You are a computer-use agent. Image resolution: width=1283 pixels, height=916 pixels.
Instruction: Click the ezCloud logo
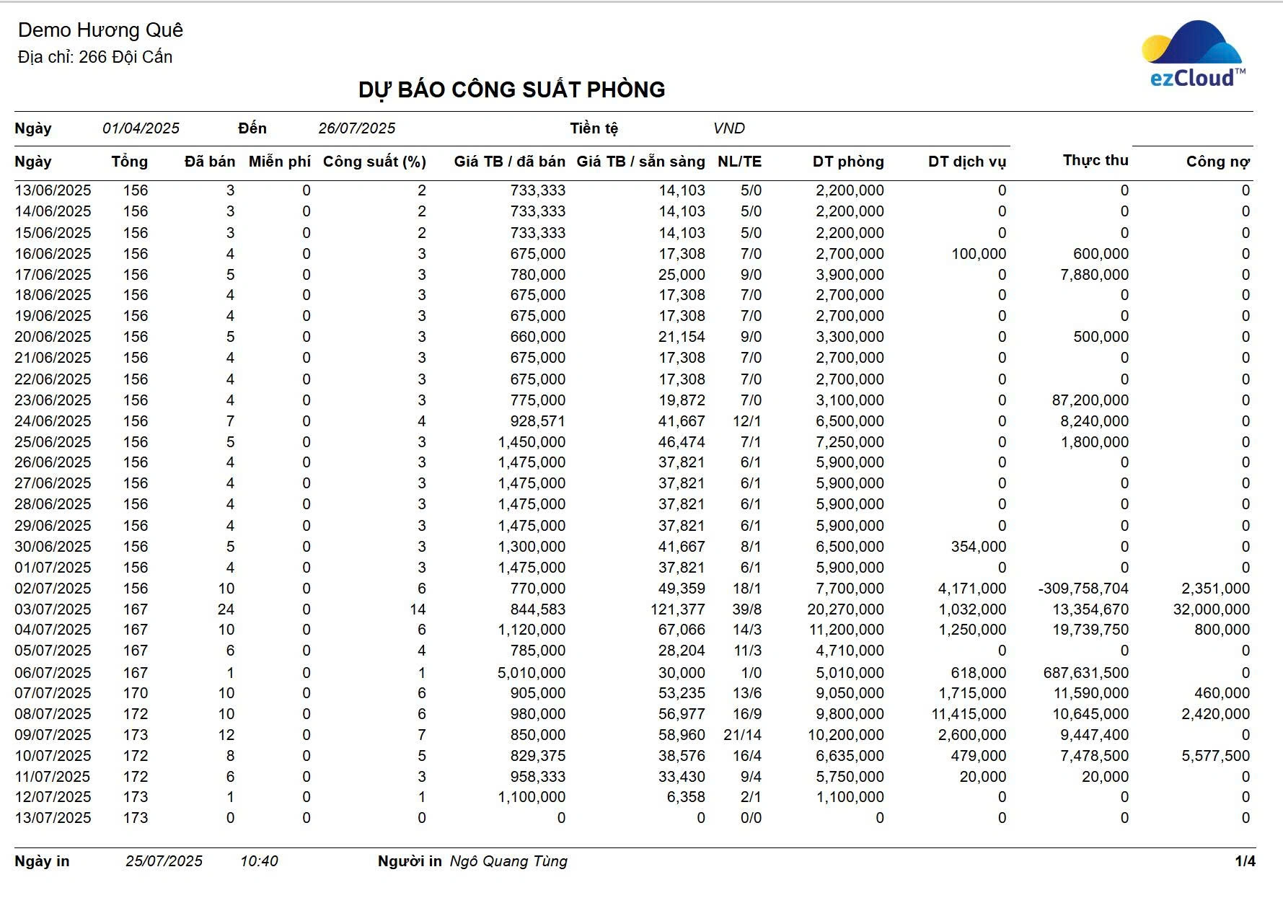[x=1194, y=54]
